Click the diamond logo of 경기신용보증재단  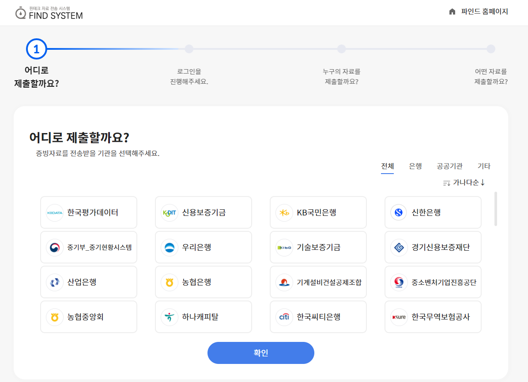pos(399,248)
